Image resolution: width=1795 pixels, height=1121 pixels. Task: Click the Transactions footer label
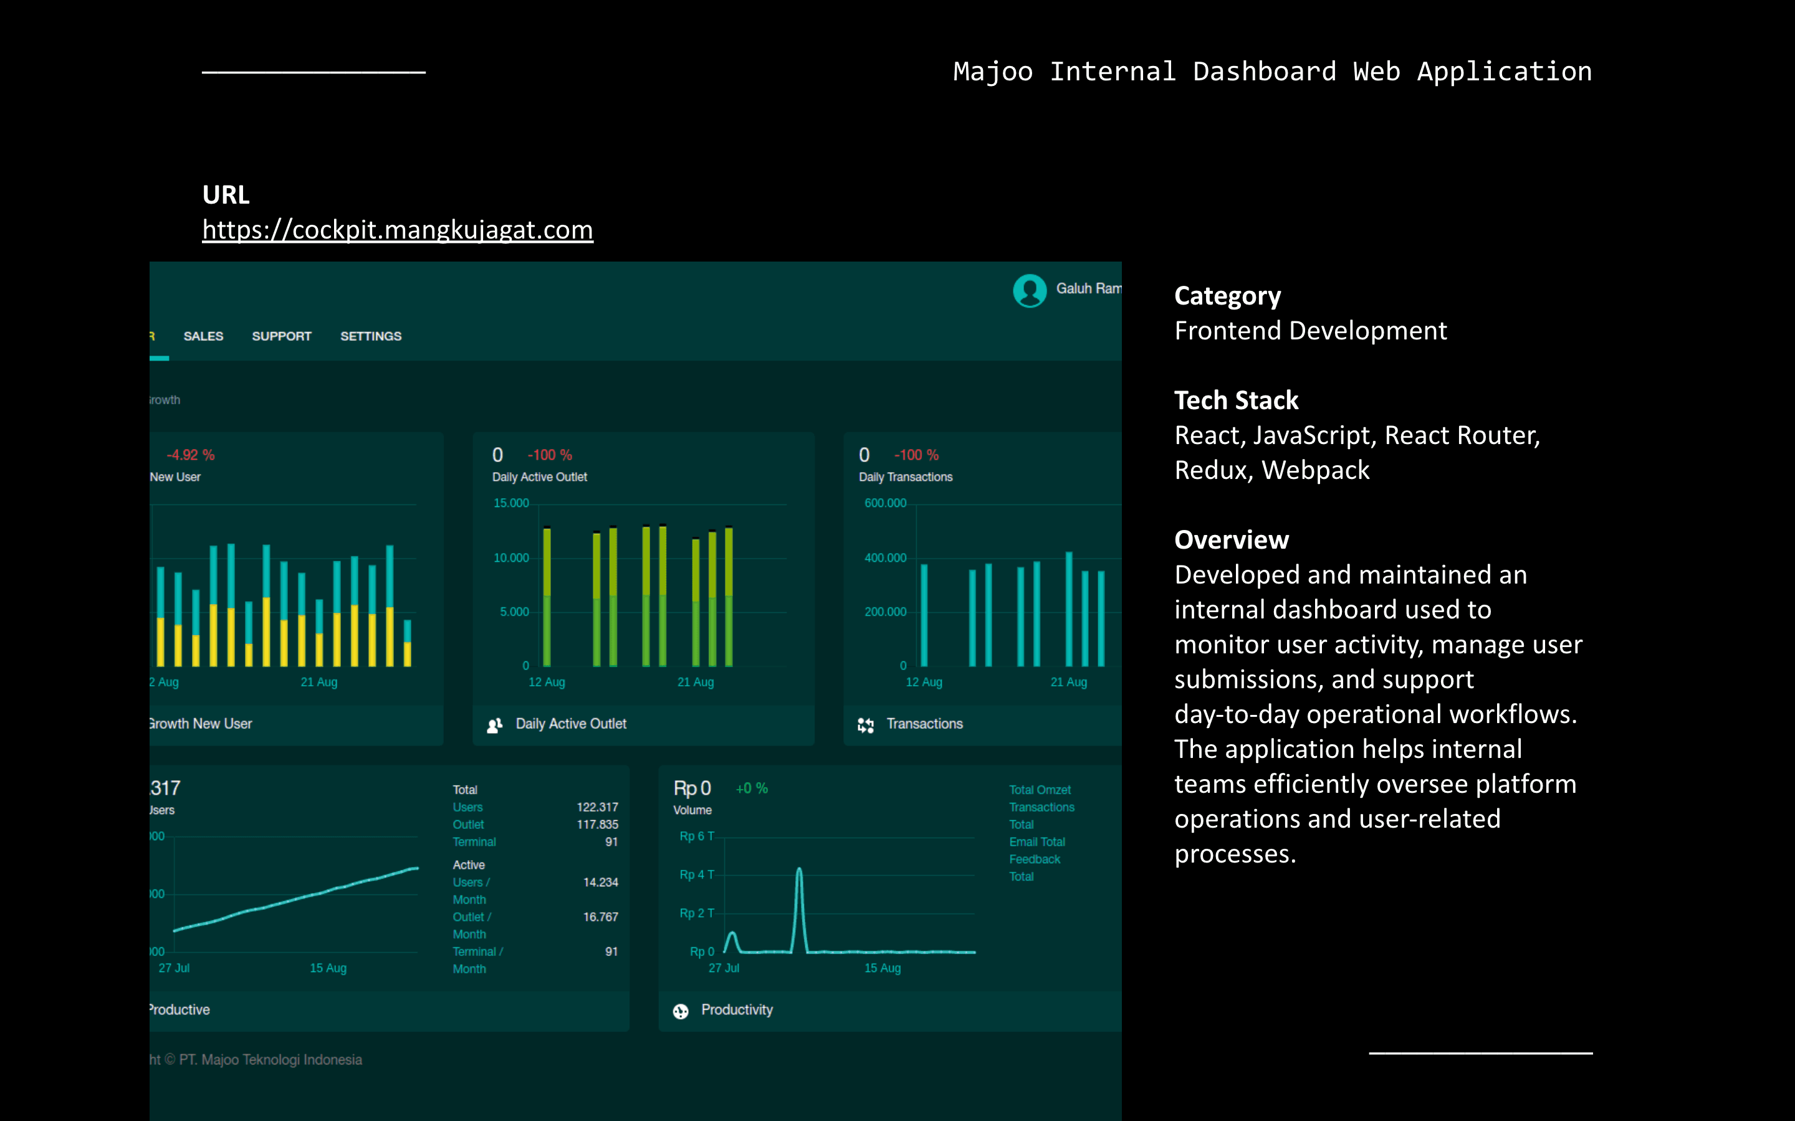pos(925,724)
